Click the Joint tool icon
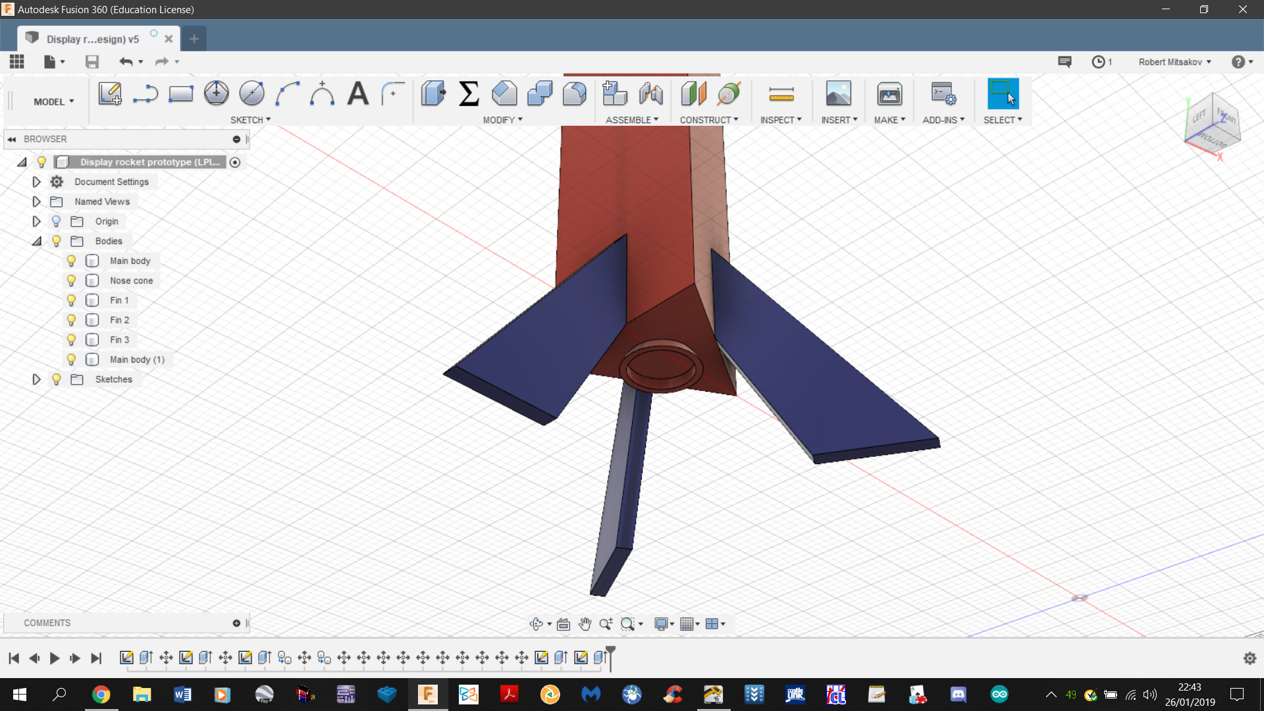1264x711 pixels. click(x=651, y=93)
